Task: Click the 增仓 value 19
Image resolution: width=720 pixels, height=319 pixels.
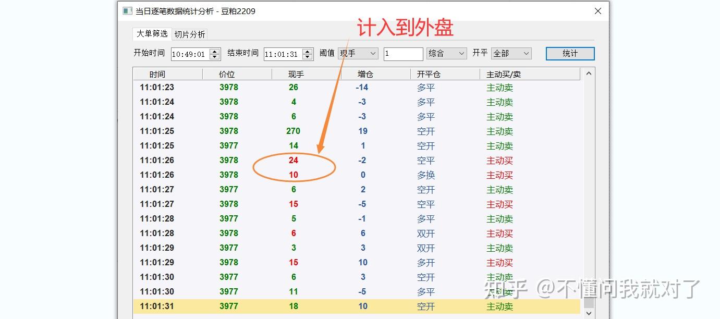Action: coord(363,131)
